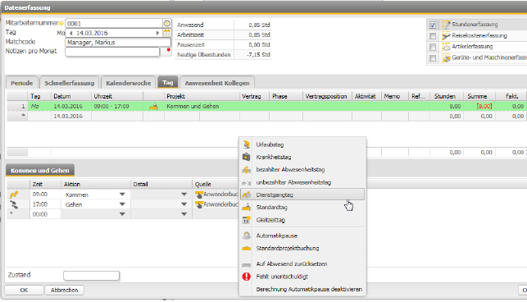527x302 pixels.
Task: Click the unbezahlter Abwesenheitstag icon
Action: 247,182
